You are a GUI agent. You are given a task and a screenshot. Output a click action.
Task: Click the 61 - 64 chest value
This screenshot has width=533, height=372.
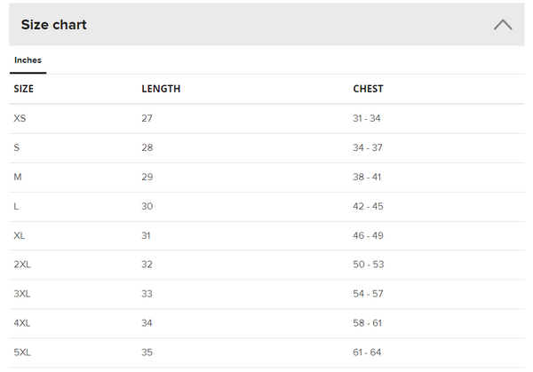tap(367, 352)
